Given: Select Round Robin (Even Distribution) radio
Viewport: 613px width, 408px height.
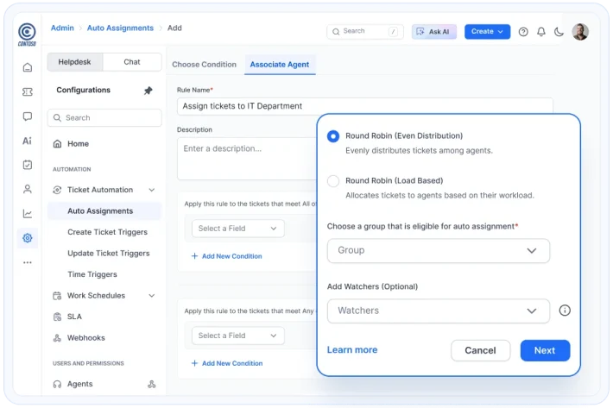Looking at the screenshot, I should pos(333,136).
